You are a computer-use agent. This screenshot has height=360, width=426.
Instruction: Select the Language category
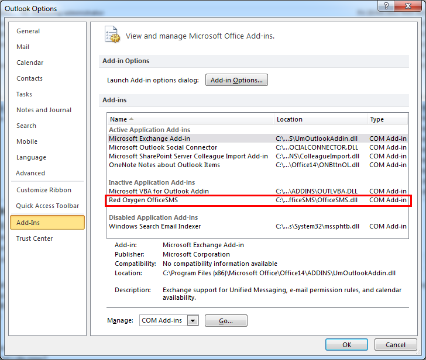(31, 157)
